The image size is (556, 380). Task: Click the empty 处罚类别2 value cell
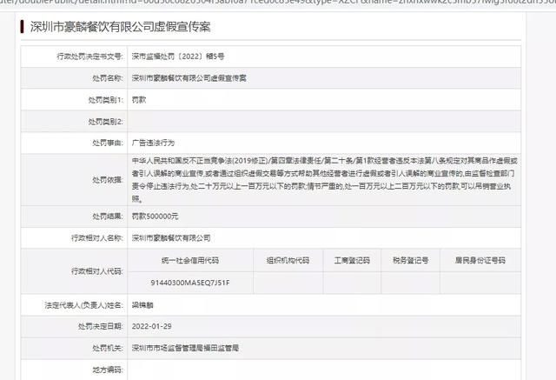coord(330,121)
